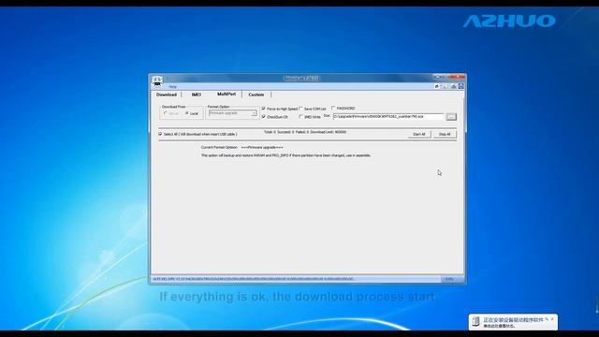Click the driver installation notification popup
The height and width of the screenshot is (337, 599).
point(513,322)
